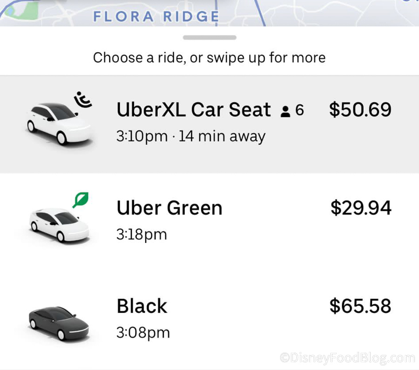Tap the car seat badge icon
419x370 pixels.
click(84, 100)
